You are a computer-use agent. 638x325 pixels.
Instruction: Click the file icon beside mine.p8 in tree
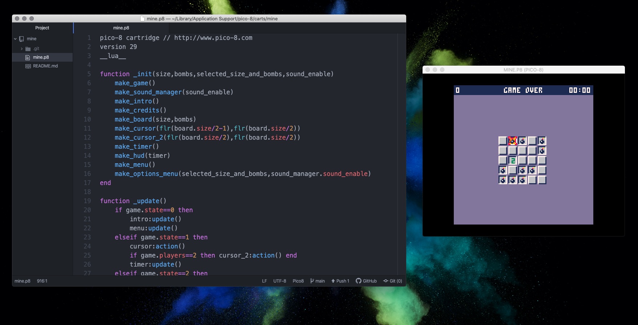[x=28, y=57]
